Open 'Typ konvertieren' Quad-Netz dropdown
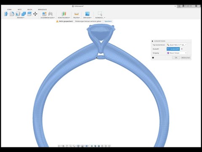 click(x=177, y=45)
